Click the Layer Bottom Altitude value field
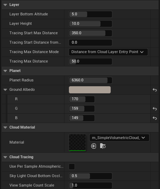This screenshot has width=160, height=189. [x=90, y=14]
